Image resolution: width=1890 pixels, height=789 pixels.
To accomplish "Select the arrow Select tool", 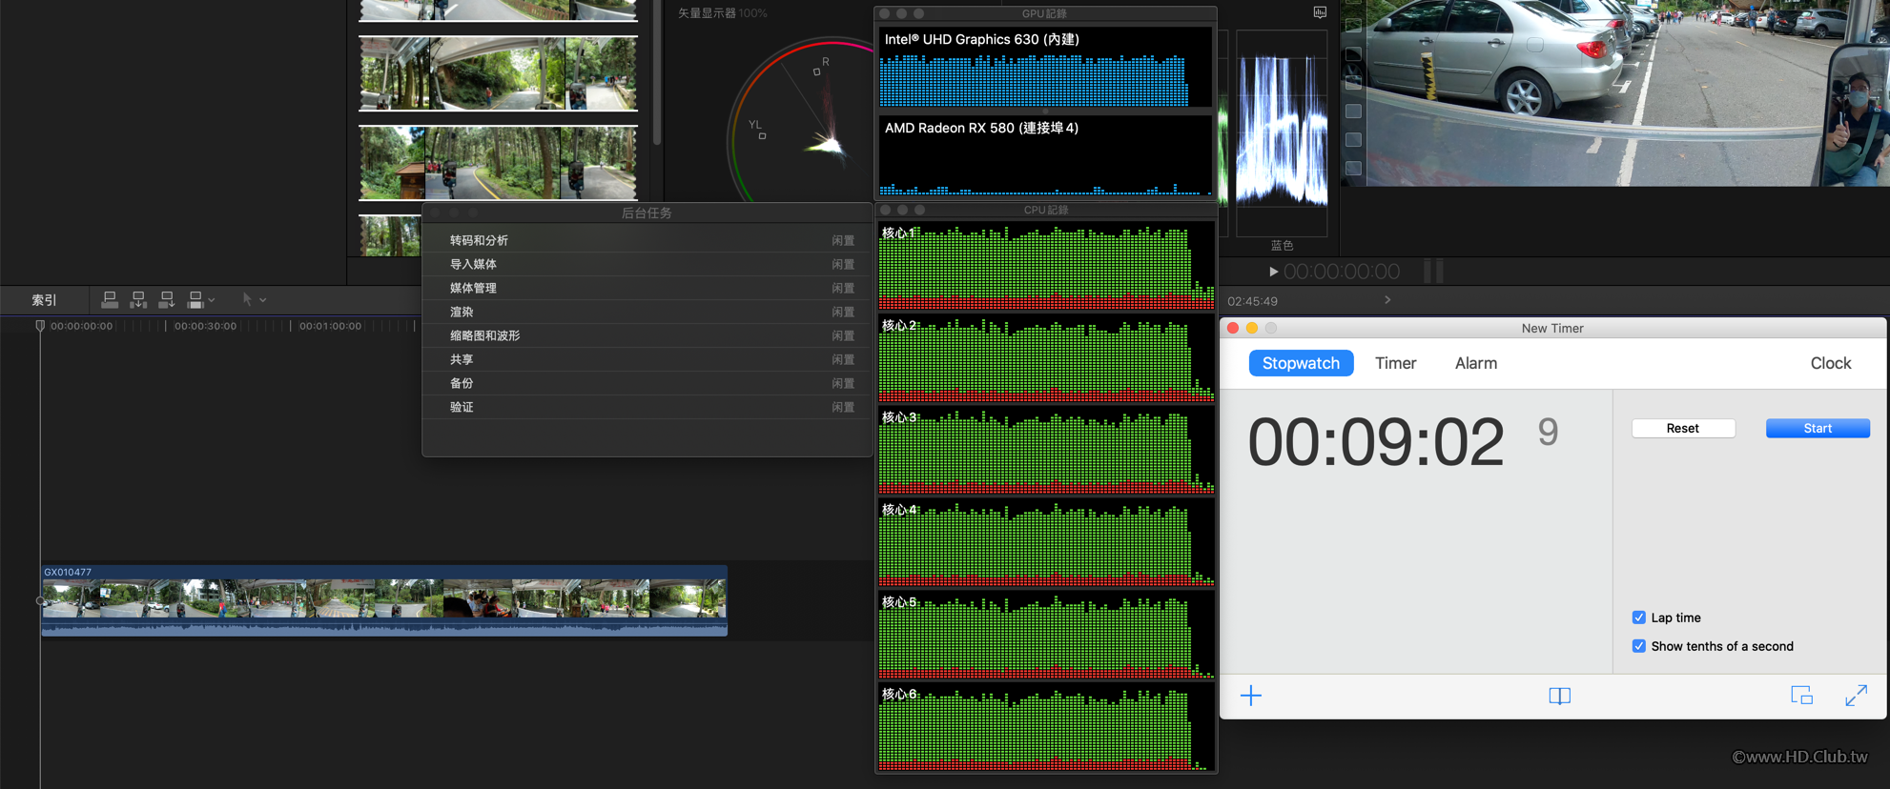I will click(x=247, y=299).
